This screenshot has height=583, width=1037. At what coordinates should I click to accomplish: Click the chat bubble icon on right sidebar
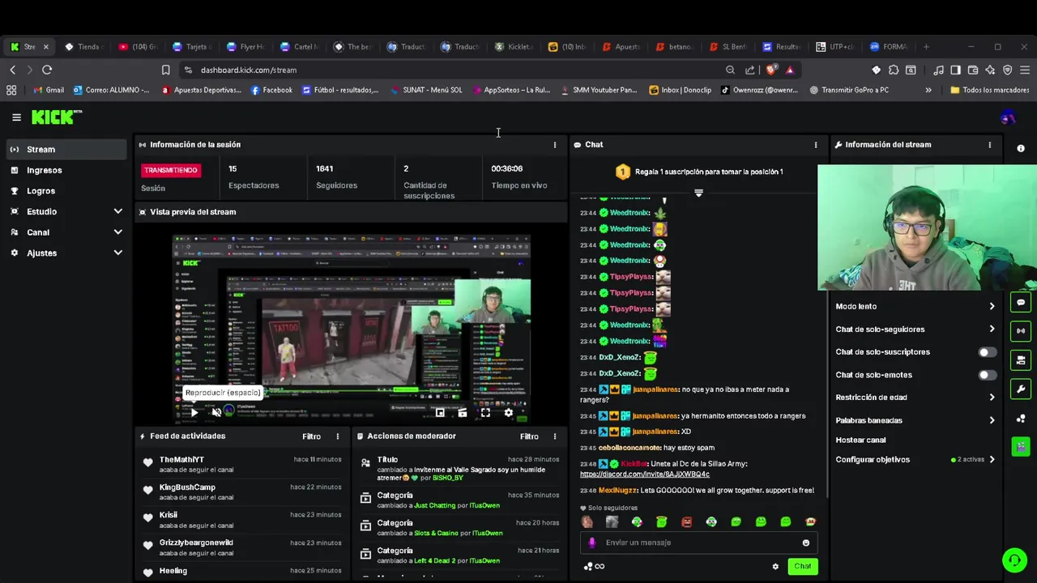[x=1021, y=302]
